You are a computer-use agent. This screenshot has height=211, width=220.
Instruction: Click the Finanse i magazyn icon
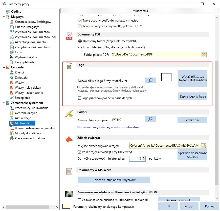tap(12, 27)
